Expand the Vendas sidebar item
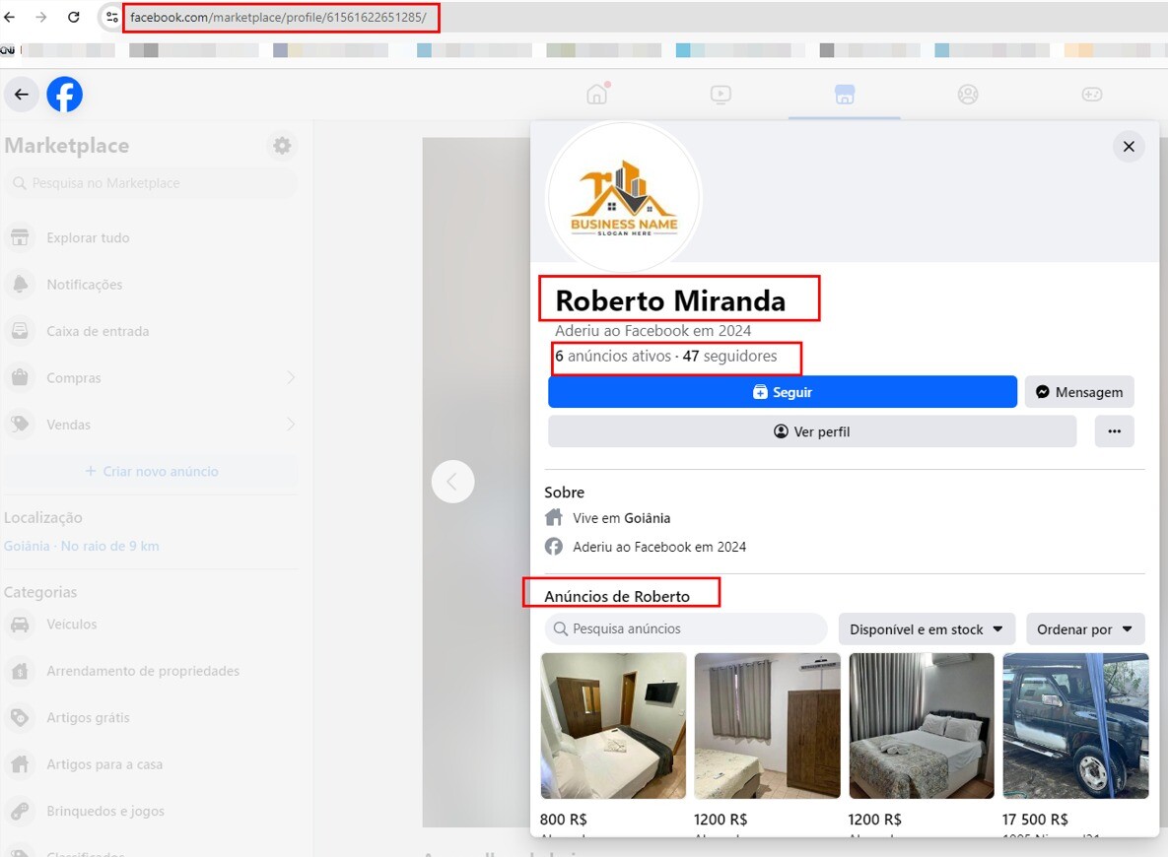The width and height of the screenshot is (1168, 857). 291,425
